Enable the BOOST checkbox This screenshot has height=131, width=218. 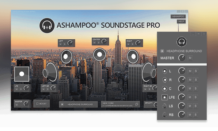click(x=37, y=104)
